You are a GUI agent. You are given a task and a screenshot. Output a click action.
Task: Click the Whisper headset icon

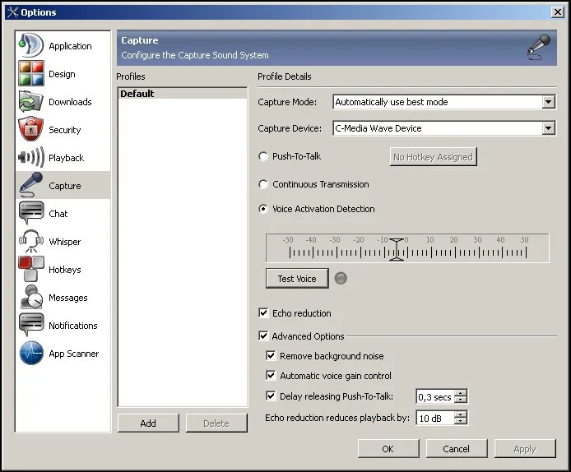click(31, 241)
